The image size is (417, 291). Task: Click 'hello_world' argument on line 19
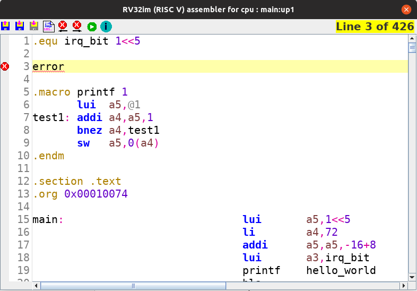point(341,270)
